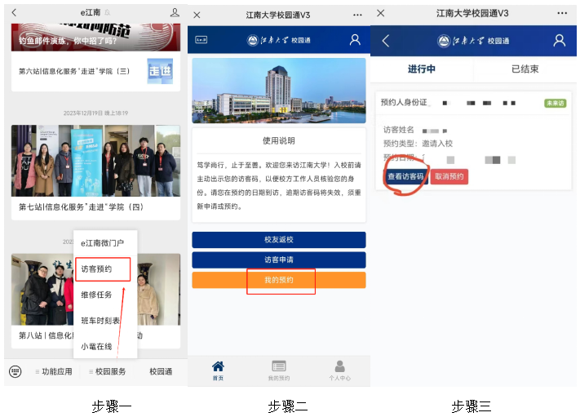Viewport: 580px width, 417px height.
Task: Select 班车时刻表 in the popup menu
Action: coord(100,321)
